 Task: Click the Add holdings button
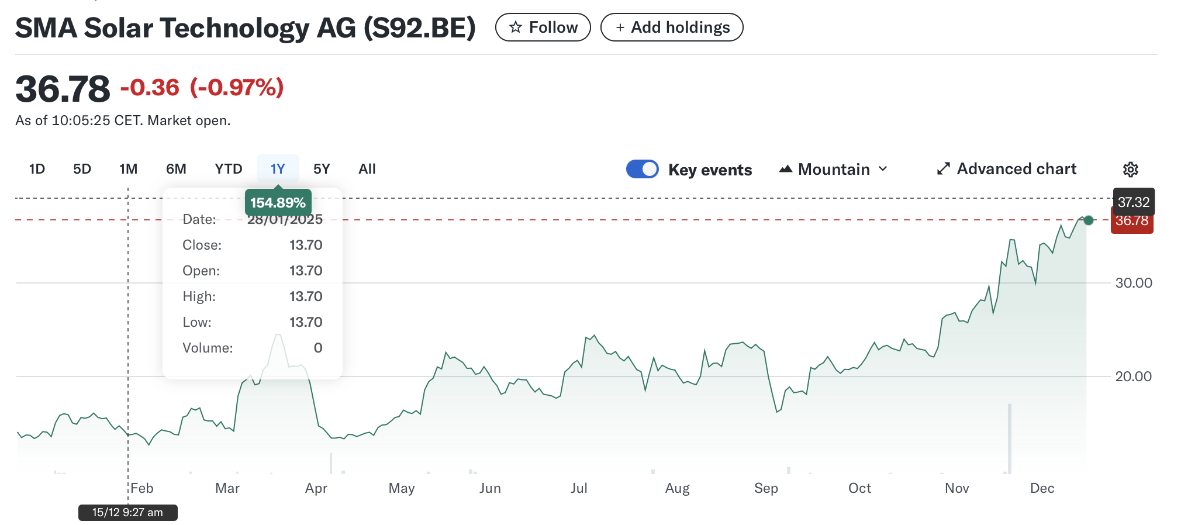point(672,27)
